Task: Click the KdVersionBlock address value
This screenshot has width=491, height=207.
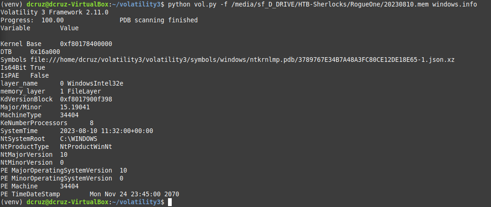Action: [86, 99]
